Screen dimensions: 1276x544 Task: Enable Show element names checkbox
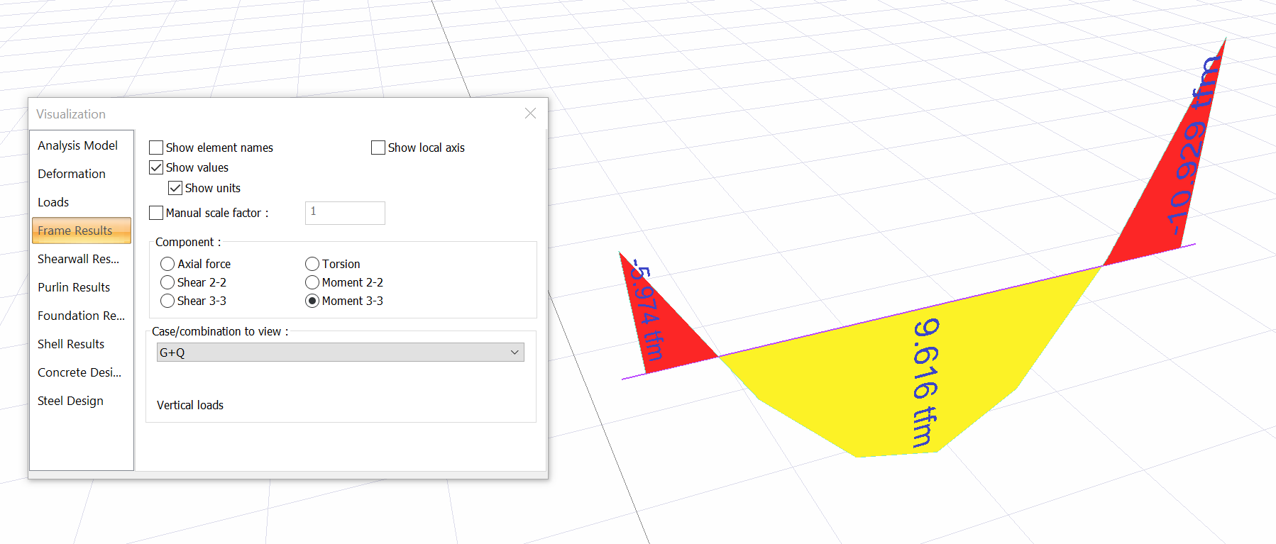coord(156,148)
